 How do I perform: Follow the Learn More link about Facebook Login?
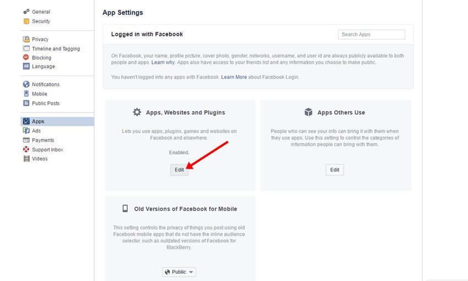[x=234, y=77]
